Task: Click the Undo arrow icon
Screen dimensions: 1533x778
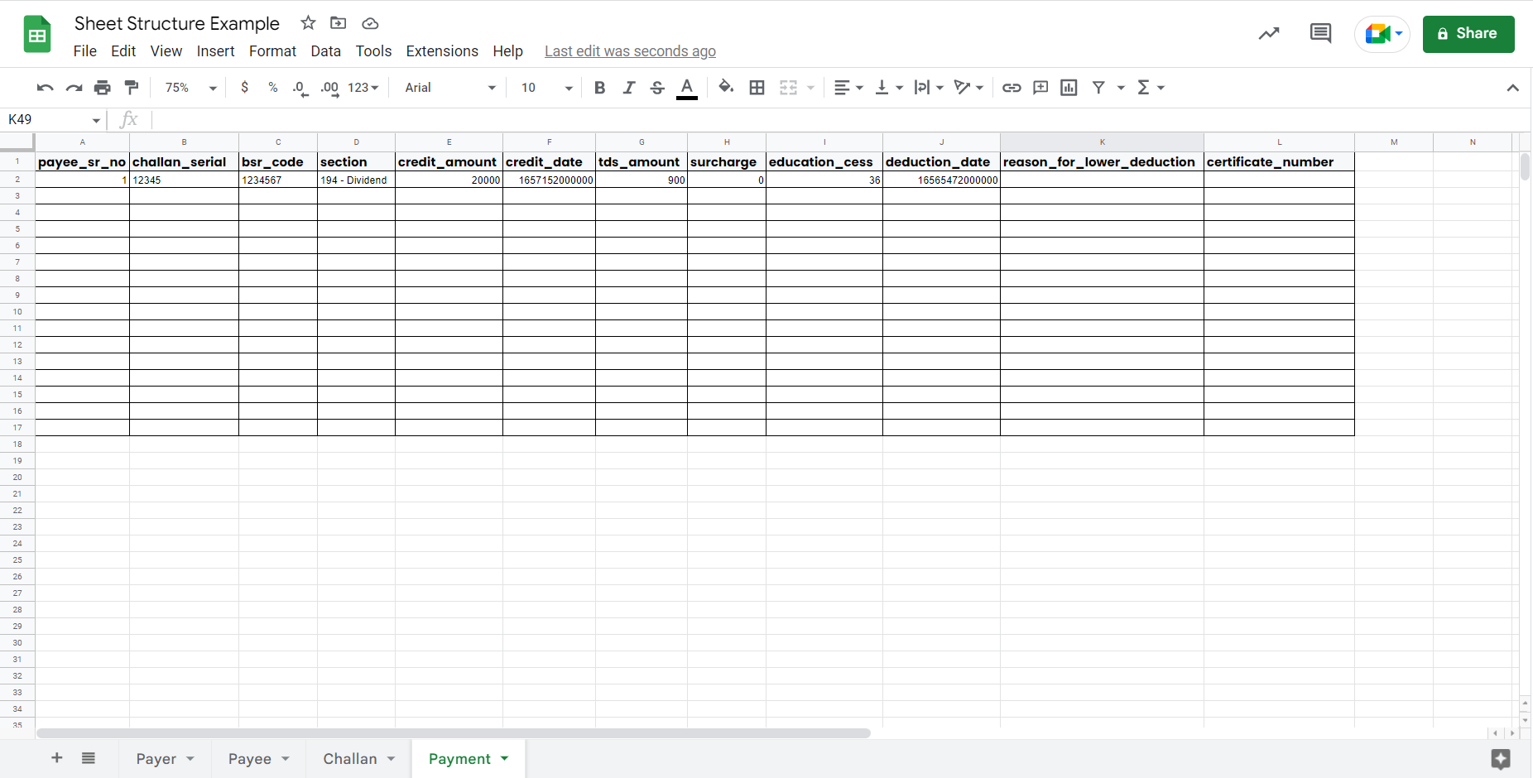Action: 46,88
